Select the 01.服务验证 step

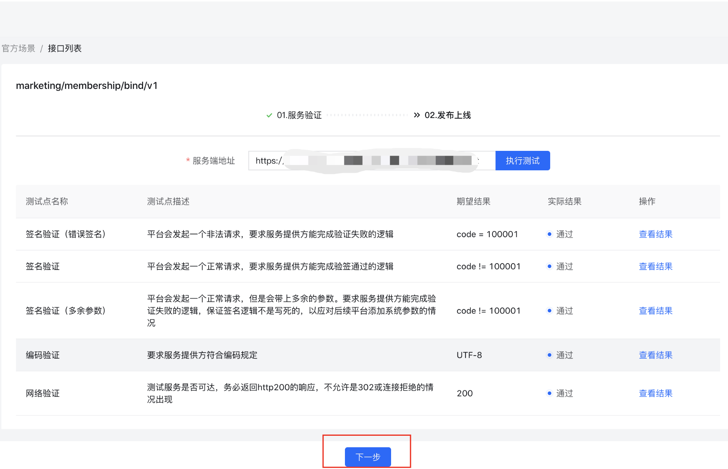[x=299, y=115]
